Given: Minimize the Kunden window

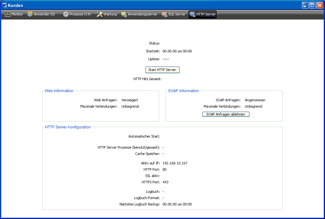Looking at the screenshot, I should pyautogui.click(x=305, y=5).
